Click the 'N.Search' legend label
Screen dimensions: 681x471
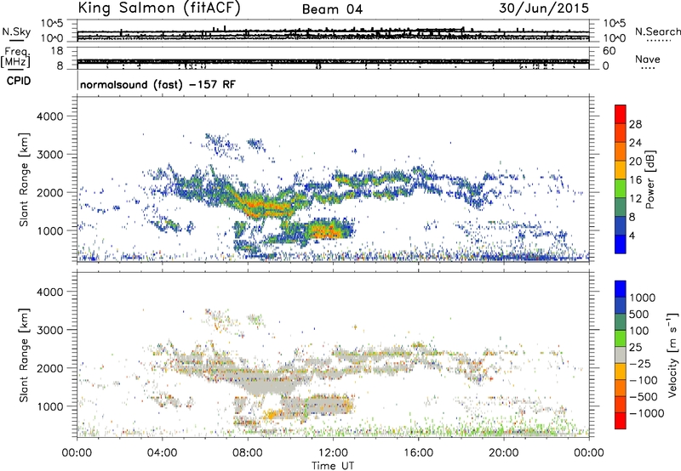[x=657, y=31]
